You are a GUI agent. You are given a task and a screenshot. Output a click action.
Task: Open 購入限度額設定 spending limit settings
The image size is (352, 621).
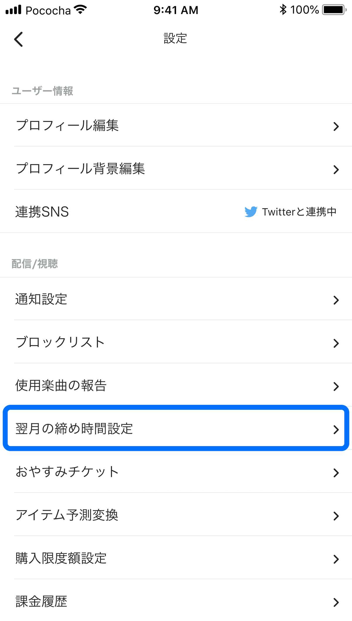176,559
